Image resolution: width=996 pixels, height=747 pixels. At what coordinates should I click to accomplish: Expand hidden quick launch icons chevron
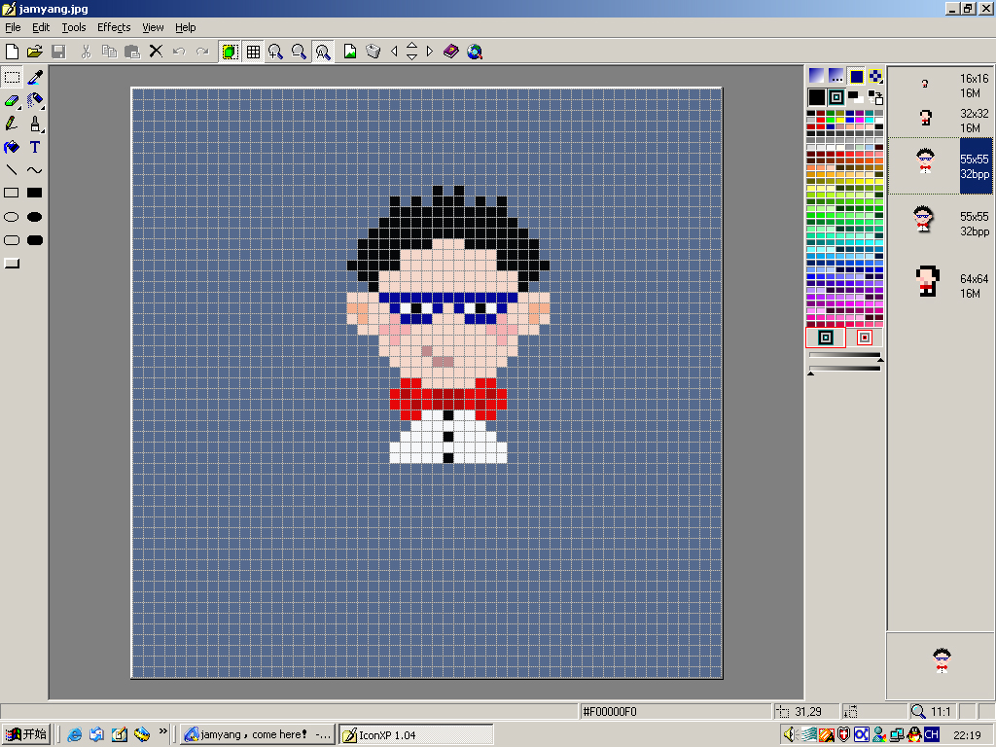point(162,731)
